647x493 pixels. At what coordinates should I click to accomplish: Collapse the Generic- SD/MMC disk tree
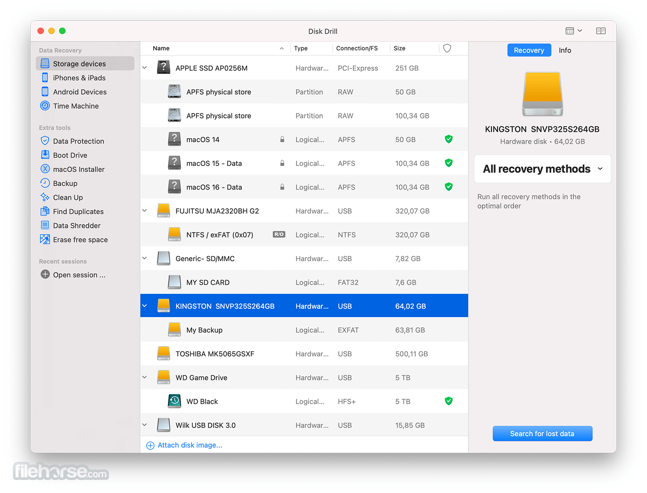145,258
